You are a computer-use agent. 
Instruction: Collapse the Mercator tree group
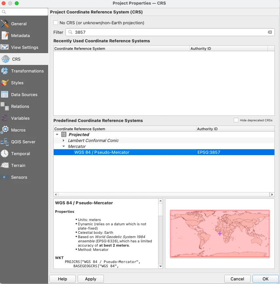64,146
